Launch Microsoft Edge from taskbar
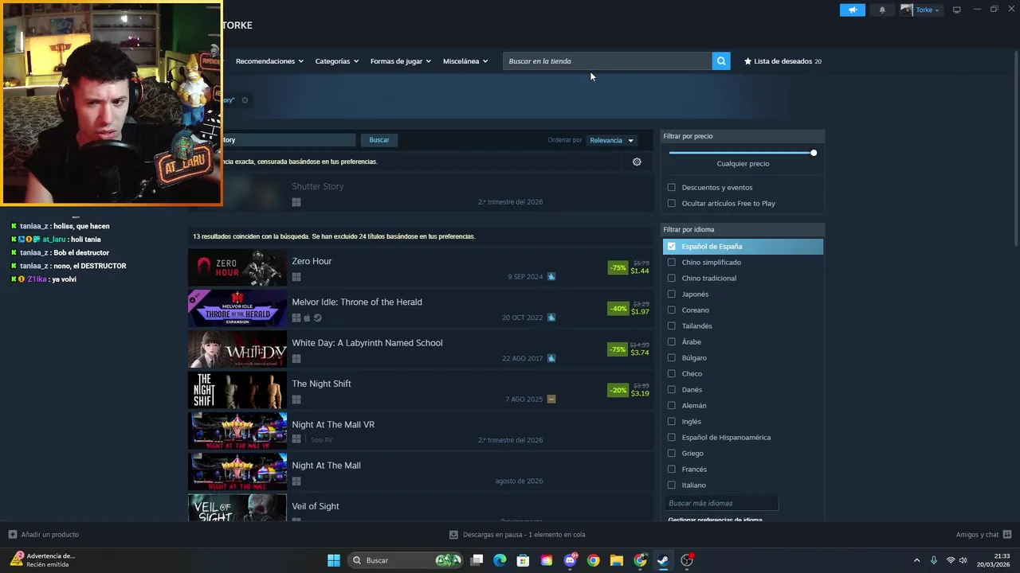The height and width of the screenshot is (573, 1020). pos(500,560)
